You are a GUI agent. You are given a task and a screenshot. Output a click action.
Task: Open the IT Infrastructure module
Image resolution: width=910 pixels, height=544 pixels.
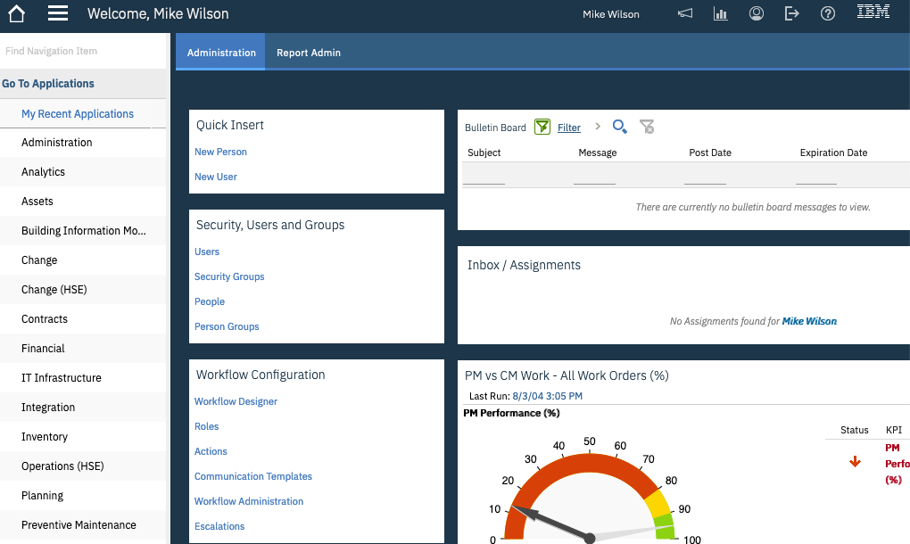coord(83,377)
